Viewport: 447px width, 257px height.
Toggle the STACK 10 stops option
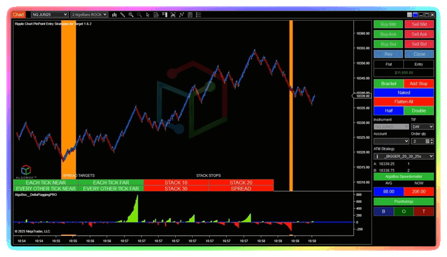point(176,183)
